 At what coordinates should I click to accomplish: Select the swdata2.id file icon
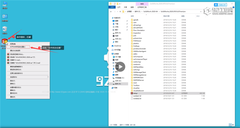coord(132,99)
